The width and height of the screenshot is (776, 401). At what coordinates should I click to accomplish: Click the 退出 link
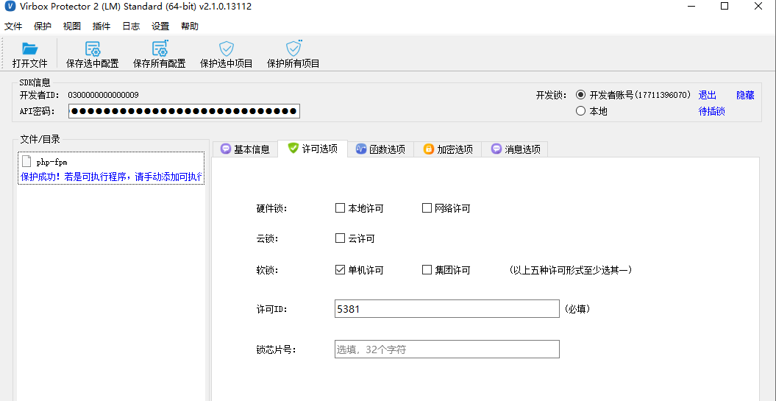(x=707, y=95)
